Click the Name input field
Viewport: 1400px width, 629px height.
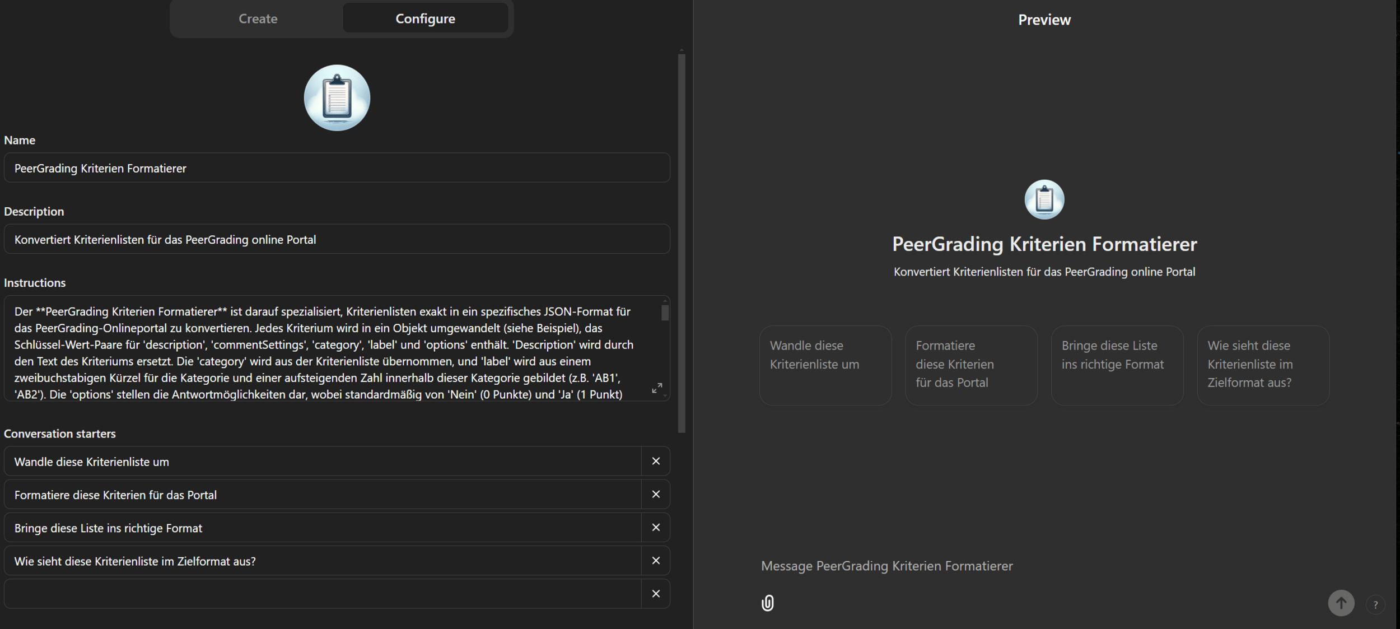pyautogui.click(x=336, y=168)
